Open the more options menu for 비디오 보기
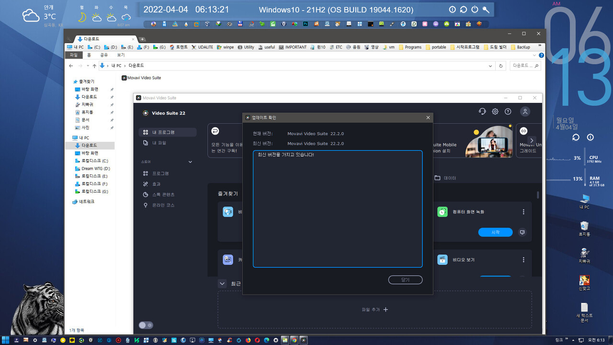The height and width of the screenshot is (345, 613). pyautogui.click(x=523, y=260)
